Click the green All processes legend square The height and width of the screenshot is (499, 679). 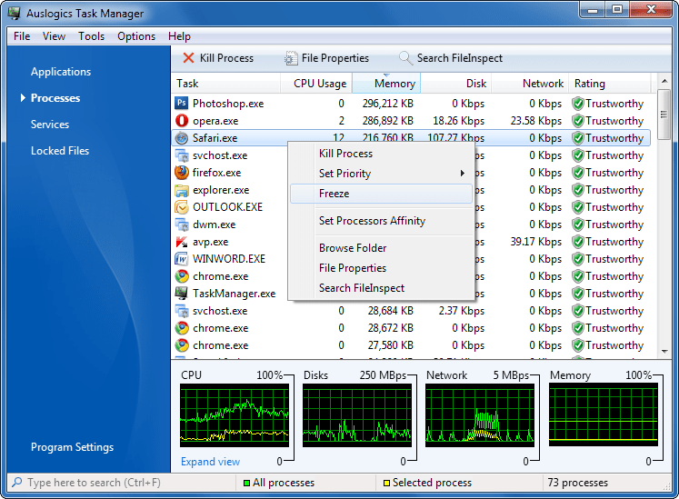[247, 483]
